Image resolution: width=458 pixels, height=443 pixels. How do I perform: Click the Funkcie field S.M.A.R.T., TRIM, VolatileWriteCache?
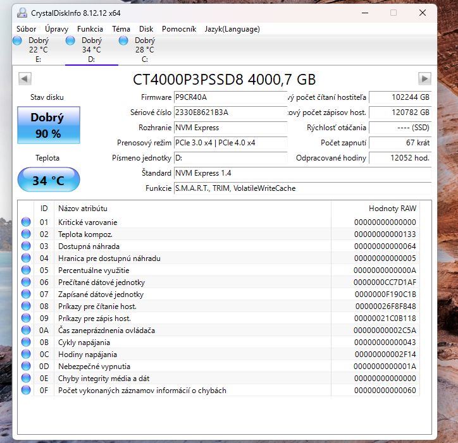click(302, 188)
